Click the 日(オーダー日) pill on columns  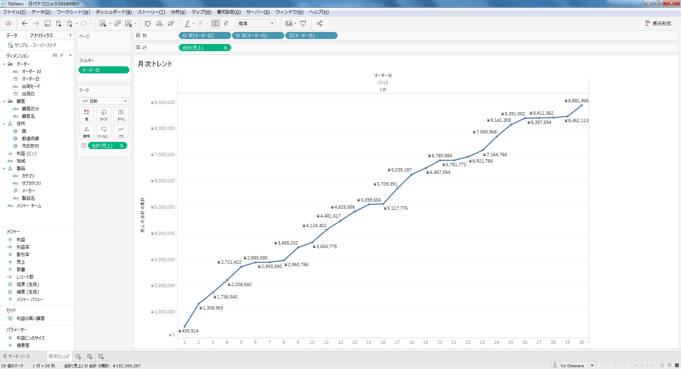tap(311, 36)
